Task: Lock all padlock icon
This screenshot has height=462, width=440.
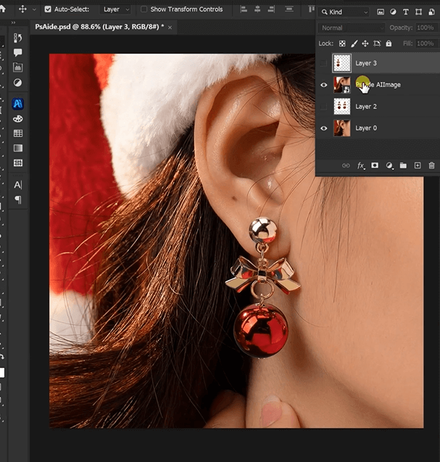Action: click(389, 44)
